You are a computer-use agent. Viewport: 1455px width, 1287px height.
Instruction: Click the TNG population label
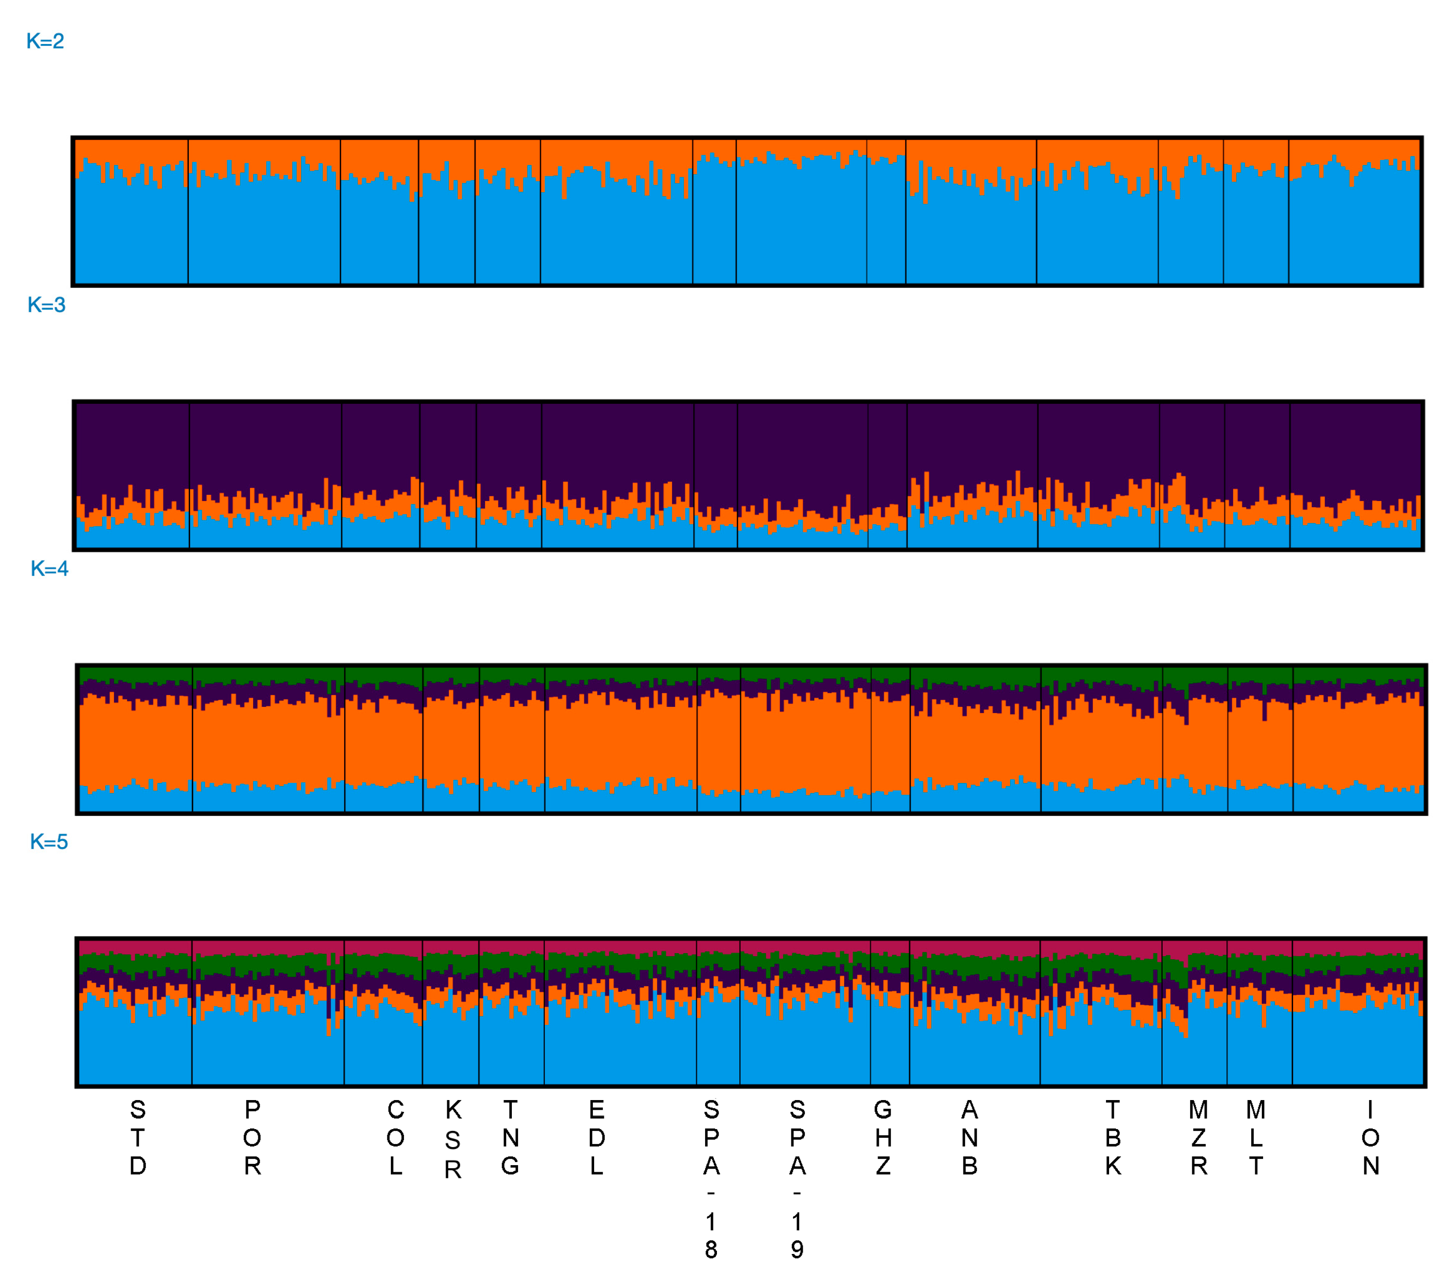pos(510,1138)
